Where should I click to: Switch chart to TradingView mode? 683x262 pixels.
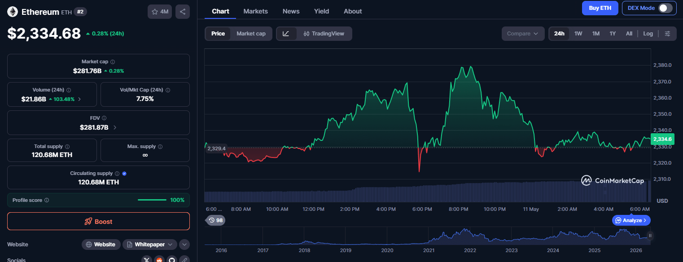[x=324, y=34]
